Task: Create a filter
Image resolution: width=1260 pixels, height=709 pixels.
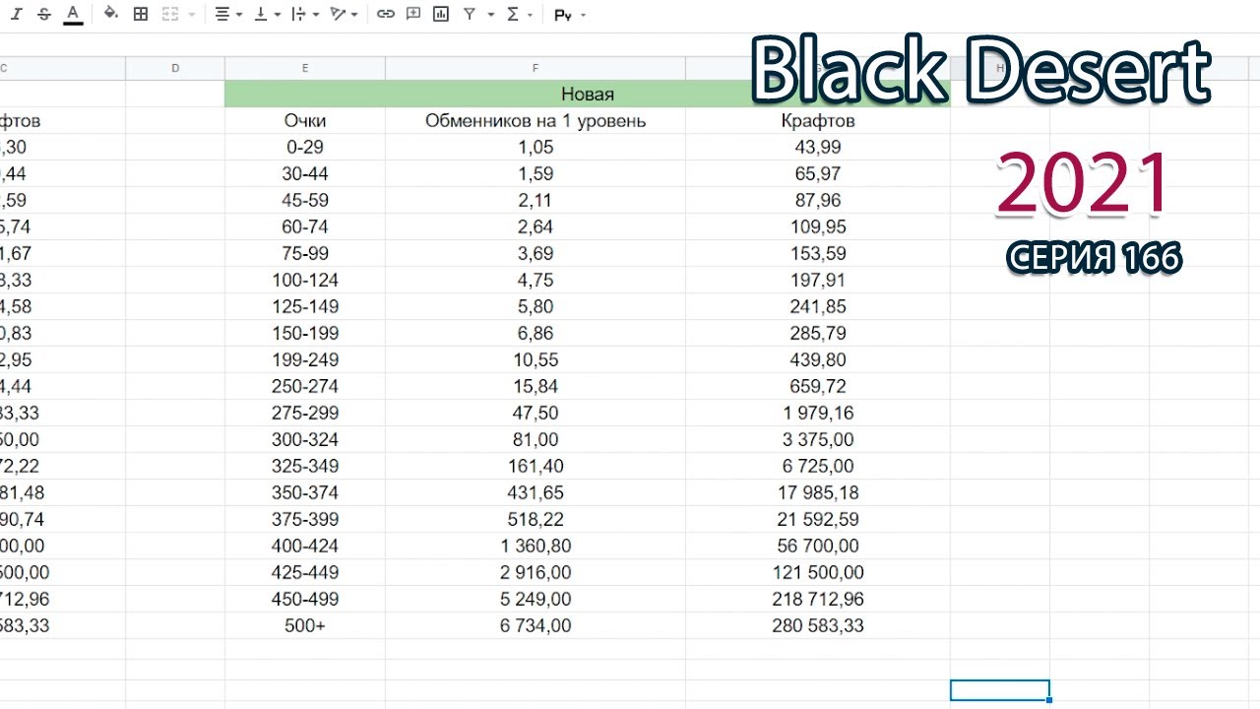Action: (470, 14)
